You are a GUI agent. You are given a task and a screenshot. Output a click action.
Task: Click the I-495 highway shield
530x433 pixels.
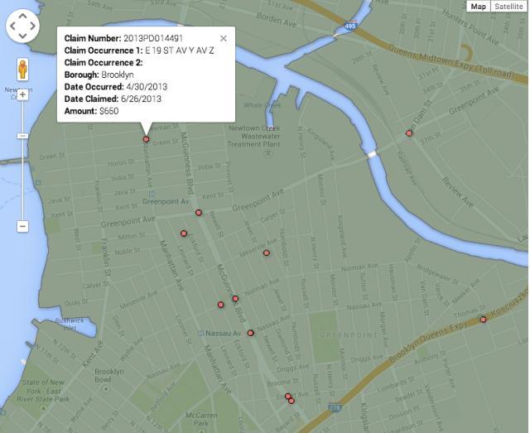[x=350, y=26]
